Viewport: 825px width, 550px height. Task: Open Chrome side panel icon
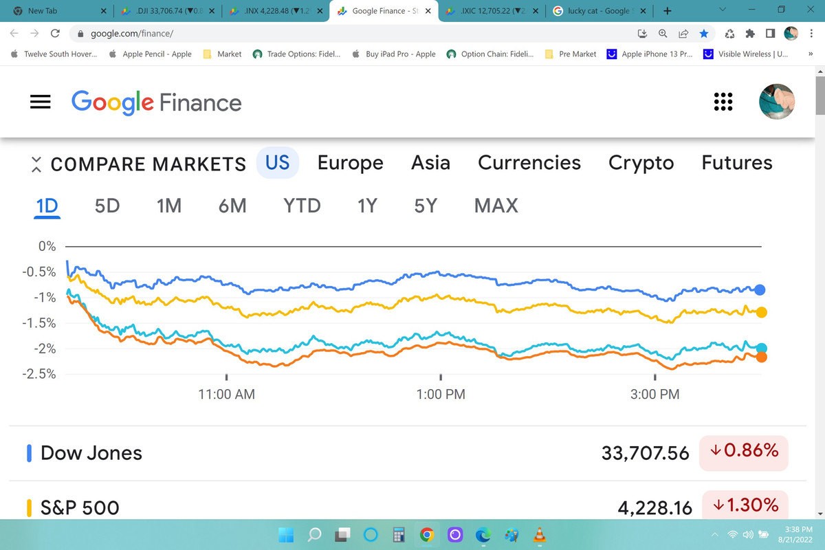[770, 33]
